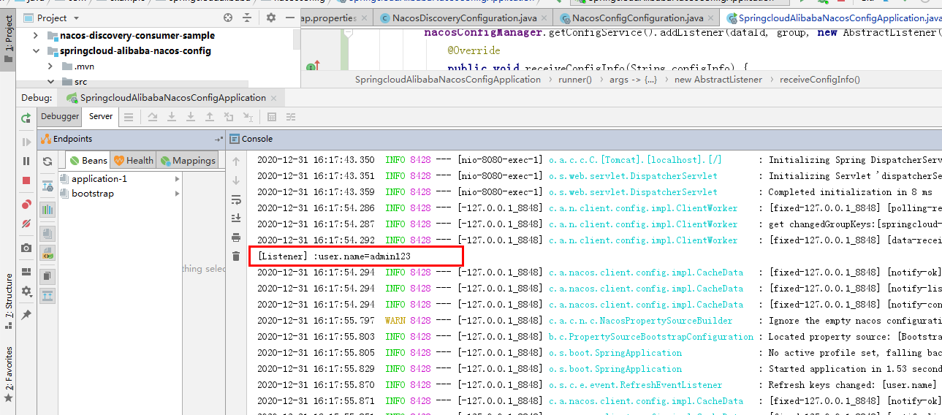Expand the application-1 beans context
Viewport: 942px width, 415px height.
pos(177,179)
